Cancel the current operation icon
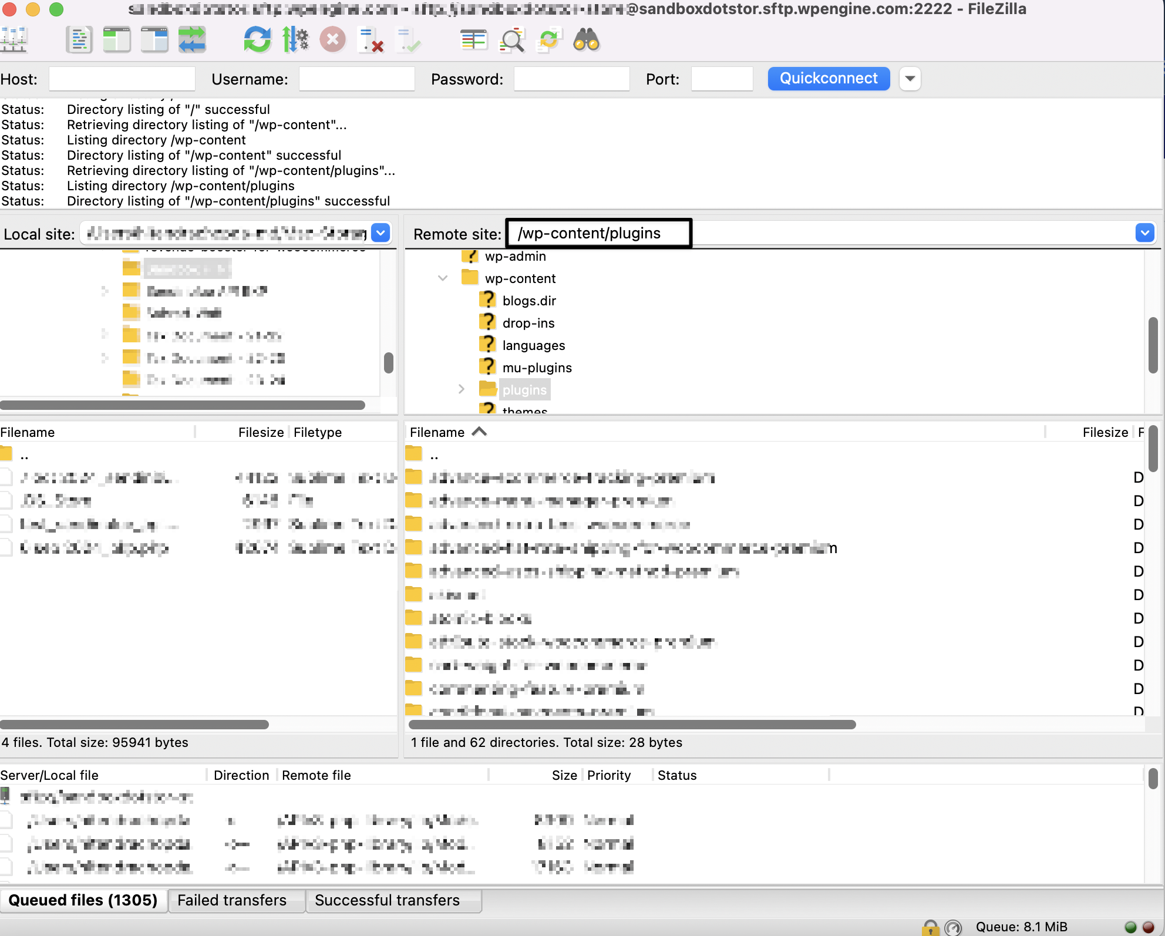The height and width of the screenshot is (936, 1165). click(x=332, y=40)
